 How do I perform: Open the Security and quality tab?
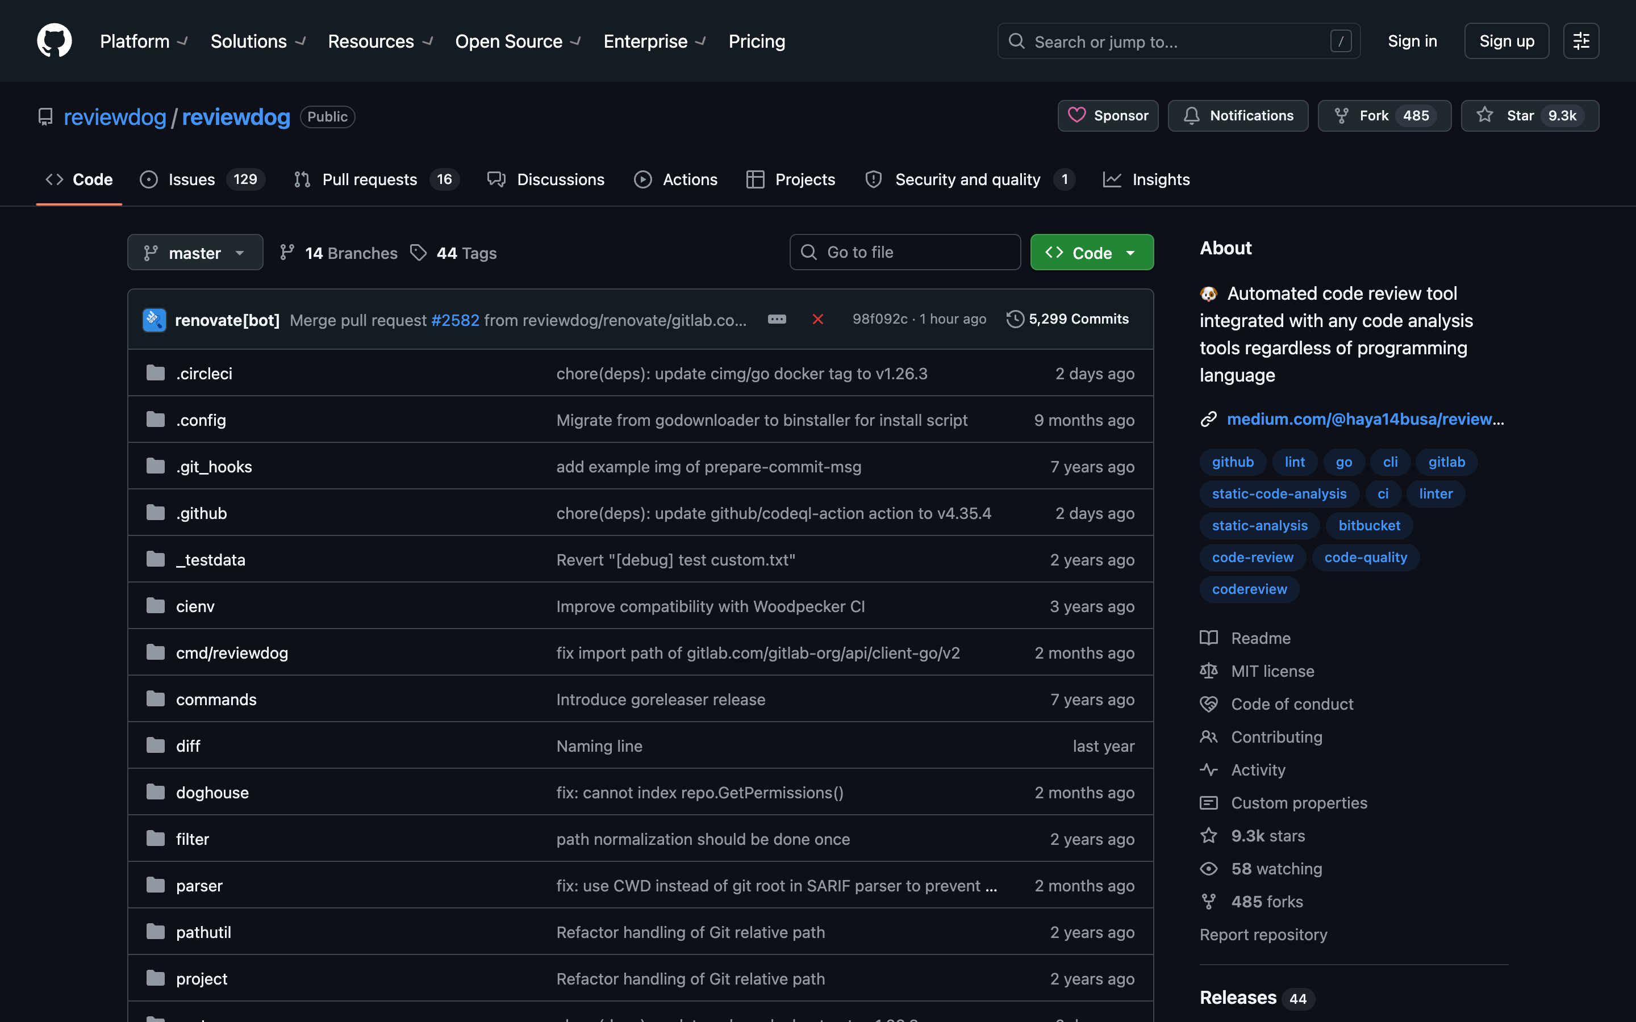[x=970, y=179]
